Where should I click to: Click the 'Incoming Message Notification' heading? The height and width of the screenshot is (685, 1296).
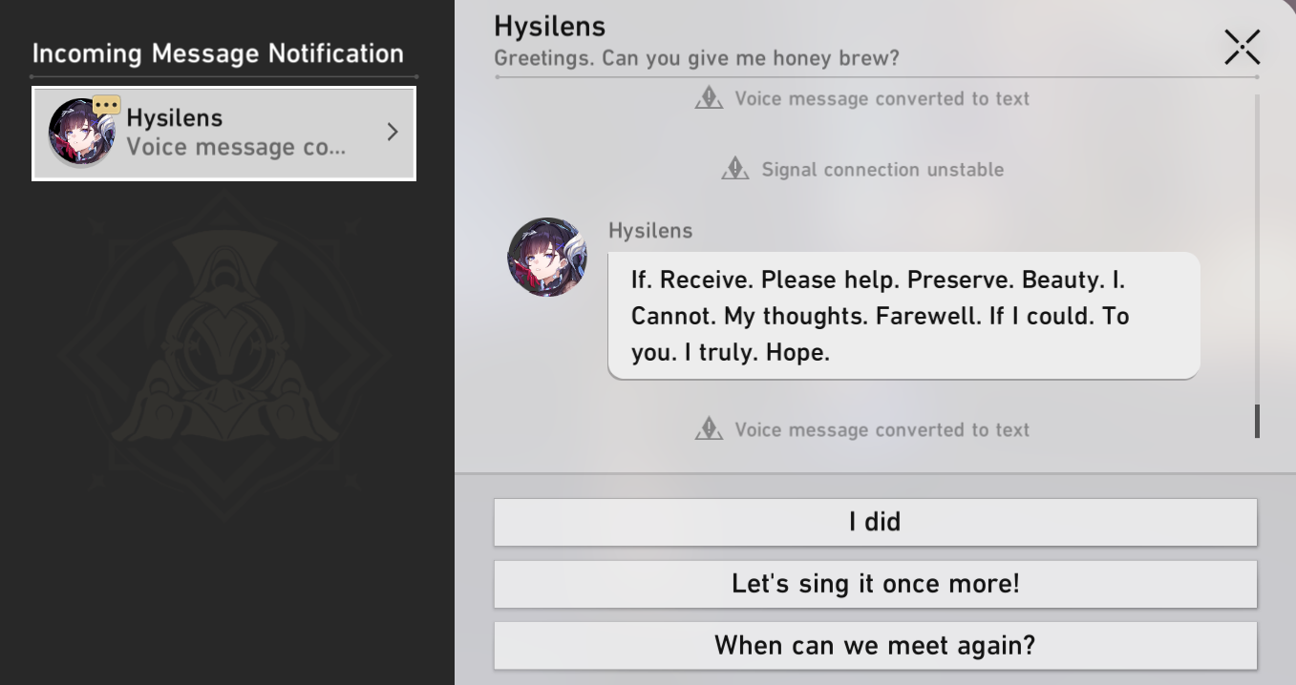point(218,53)
